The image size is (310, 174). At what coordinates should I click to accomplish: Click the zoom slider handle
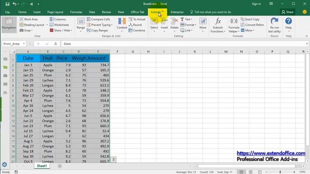tap(280, 172)
